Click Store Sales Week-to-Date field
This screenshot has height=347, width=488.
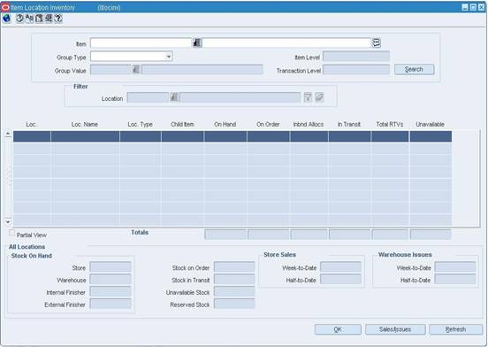pyautogui.click(x=340, y=267)
